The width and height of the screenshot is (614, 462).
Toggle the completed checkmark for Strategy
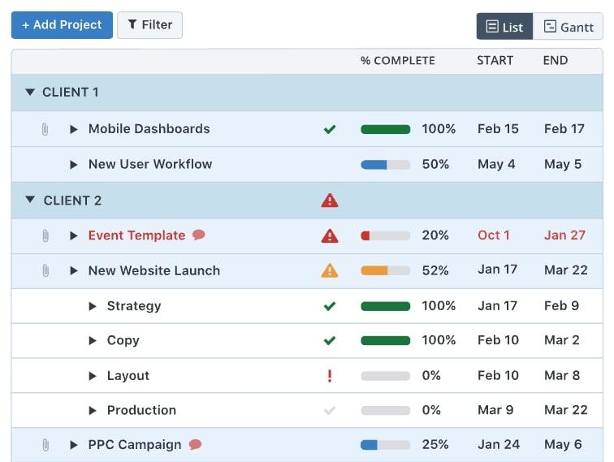329,306
